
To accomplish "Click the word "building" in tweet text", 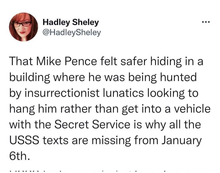I will (30, 78).
